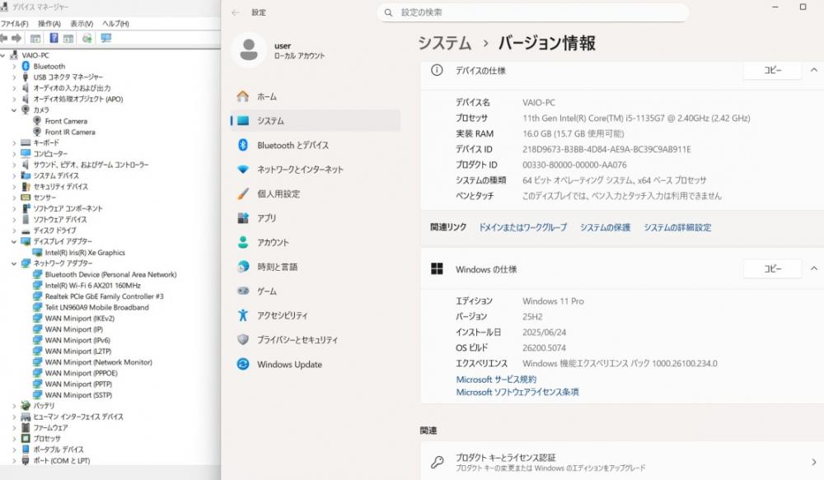The image size is (824, 480).
Task: Click the Windows logo icon in Windows の仕様
Action: tap(437, 269)
